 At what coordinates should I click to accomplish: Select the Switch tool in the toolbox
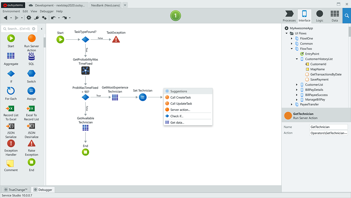coord(31,73)
